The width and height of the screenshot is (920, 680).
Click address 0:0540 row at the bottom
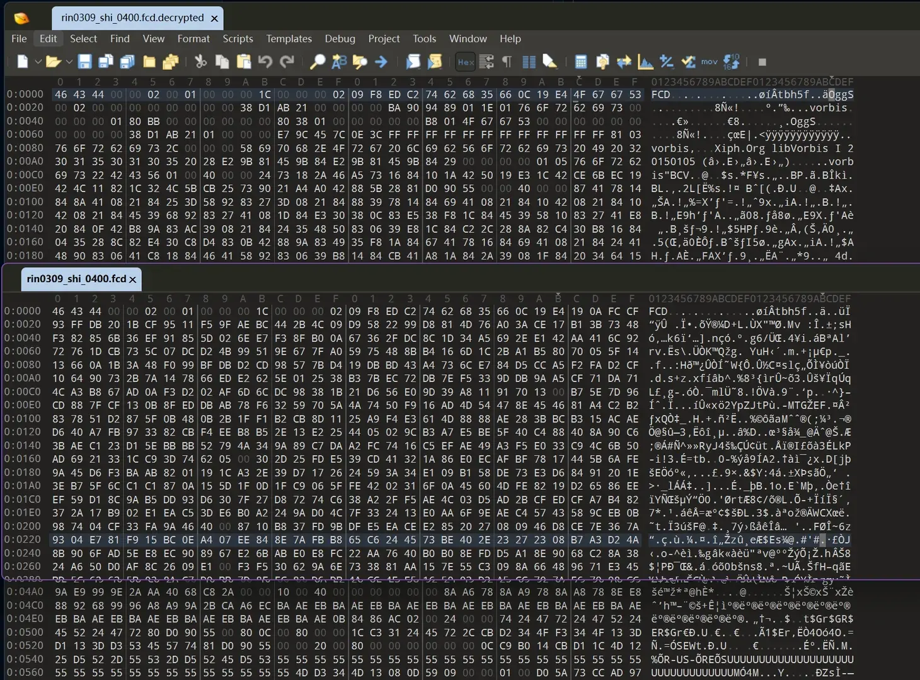coord(25,659)
